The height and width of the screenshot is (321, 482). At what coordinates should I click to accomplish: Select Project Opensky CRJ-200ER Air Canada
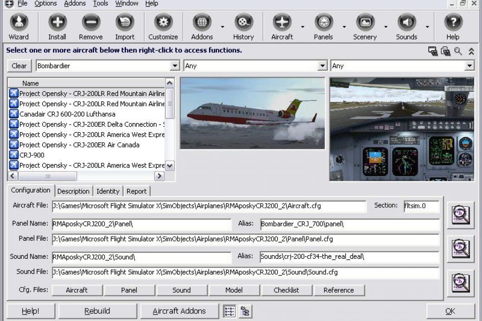[87, 145]
